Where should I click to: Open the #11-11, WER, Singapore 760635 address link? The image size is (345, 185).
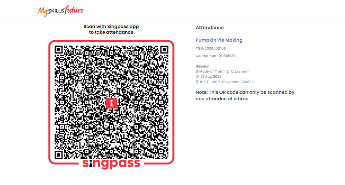point(227,82)
